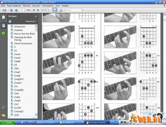166x127 pixels.
Task: Select the Cmaj7#11 bookmark
Action: point(19,79)
